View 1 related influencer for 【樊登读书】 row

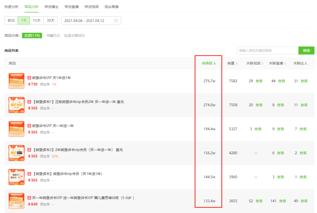(303, 177)
